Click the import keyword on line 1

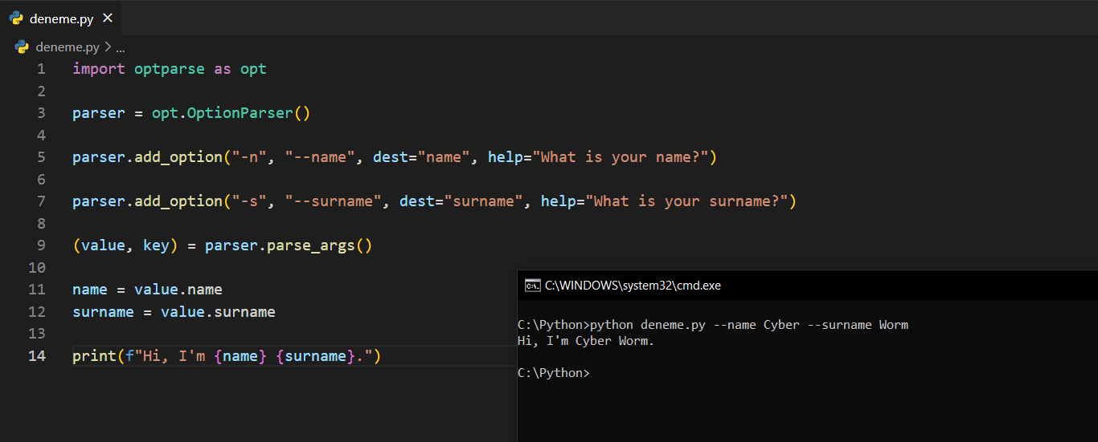(x=98, y=69)
